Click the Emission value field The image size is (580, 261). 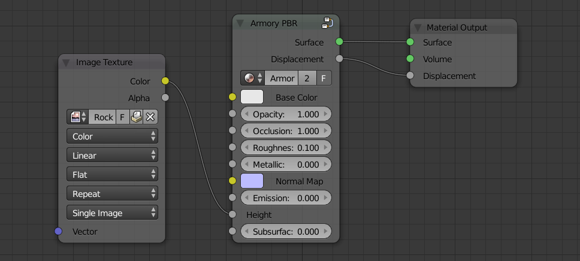coord(286,198)
